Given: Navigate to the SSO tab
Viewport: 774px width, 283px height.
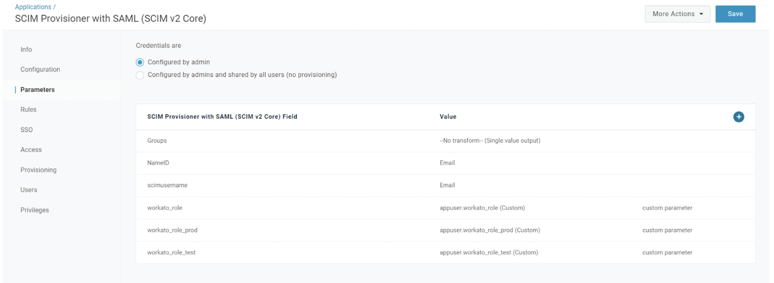Looking at the screenshot, I should 26,130.
